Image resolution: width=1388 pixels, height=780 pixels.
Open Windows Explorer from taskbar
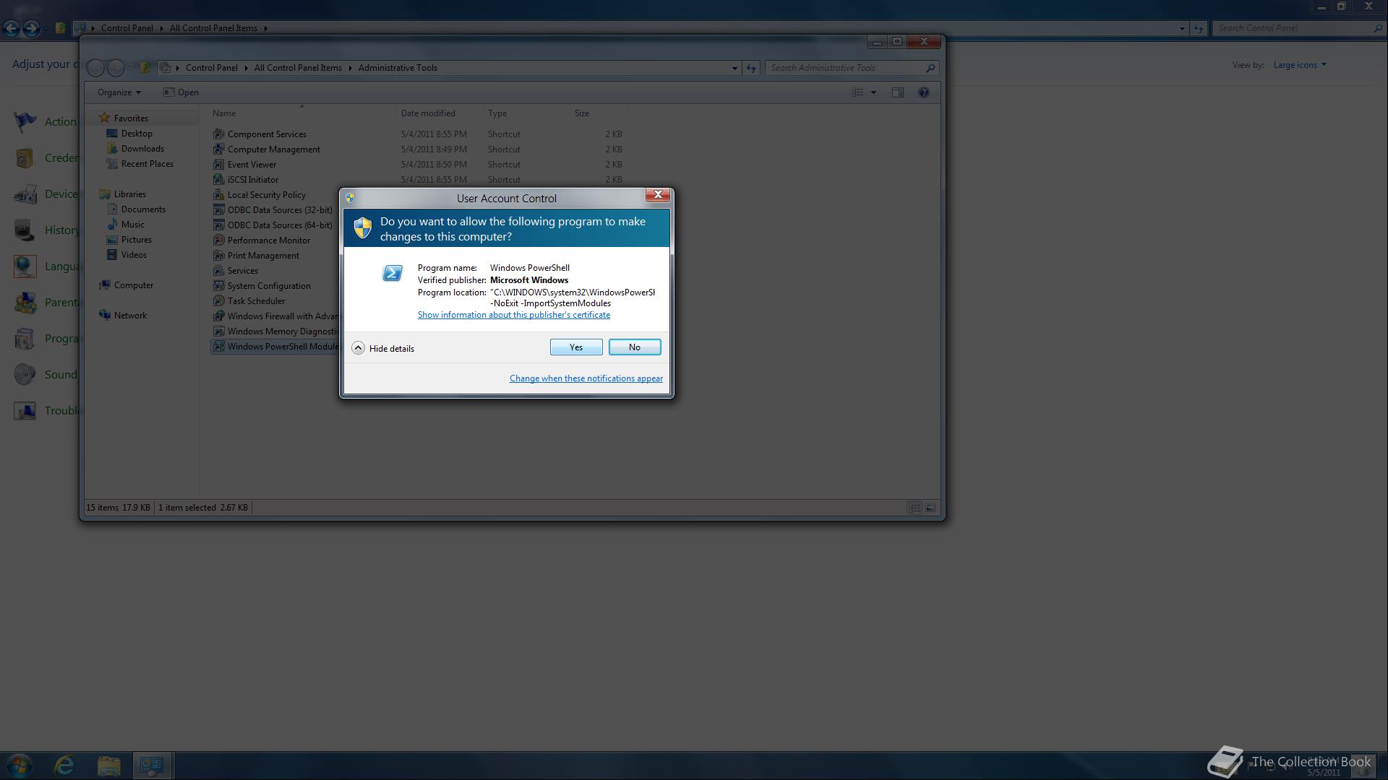(108, 766)
